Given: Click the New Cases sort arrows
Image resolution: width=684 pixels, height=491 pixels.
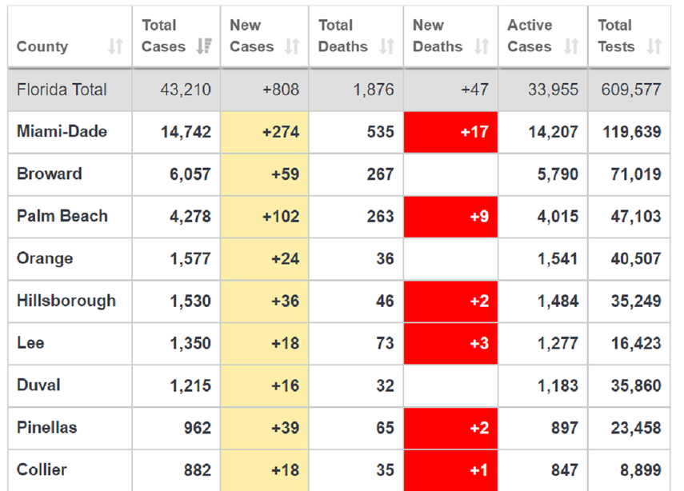Looking at the screenshot, I should tap(292, 46).
